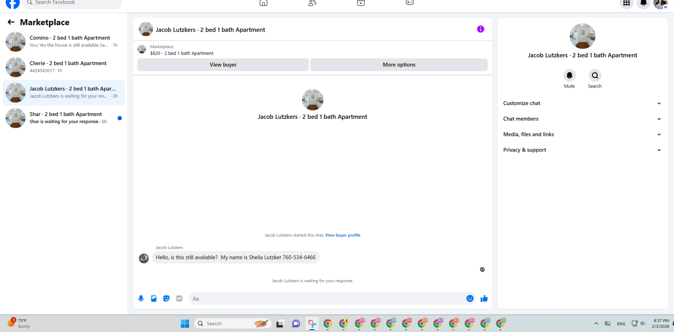This screenshot has width=674, height=332.
Task: Open the Friends icon in top navigation
Action: click(x=312, y=3)
